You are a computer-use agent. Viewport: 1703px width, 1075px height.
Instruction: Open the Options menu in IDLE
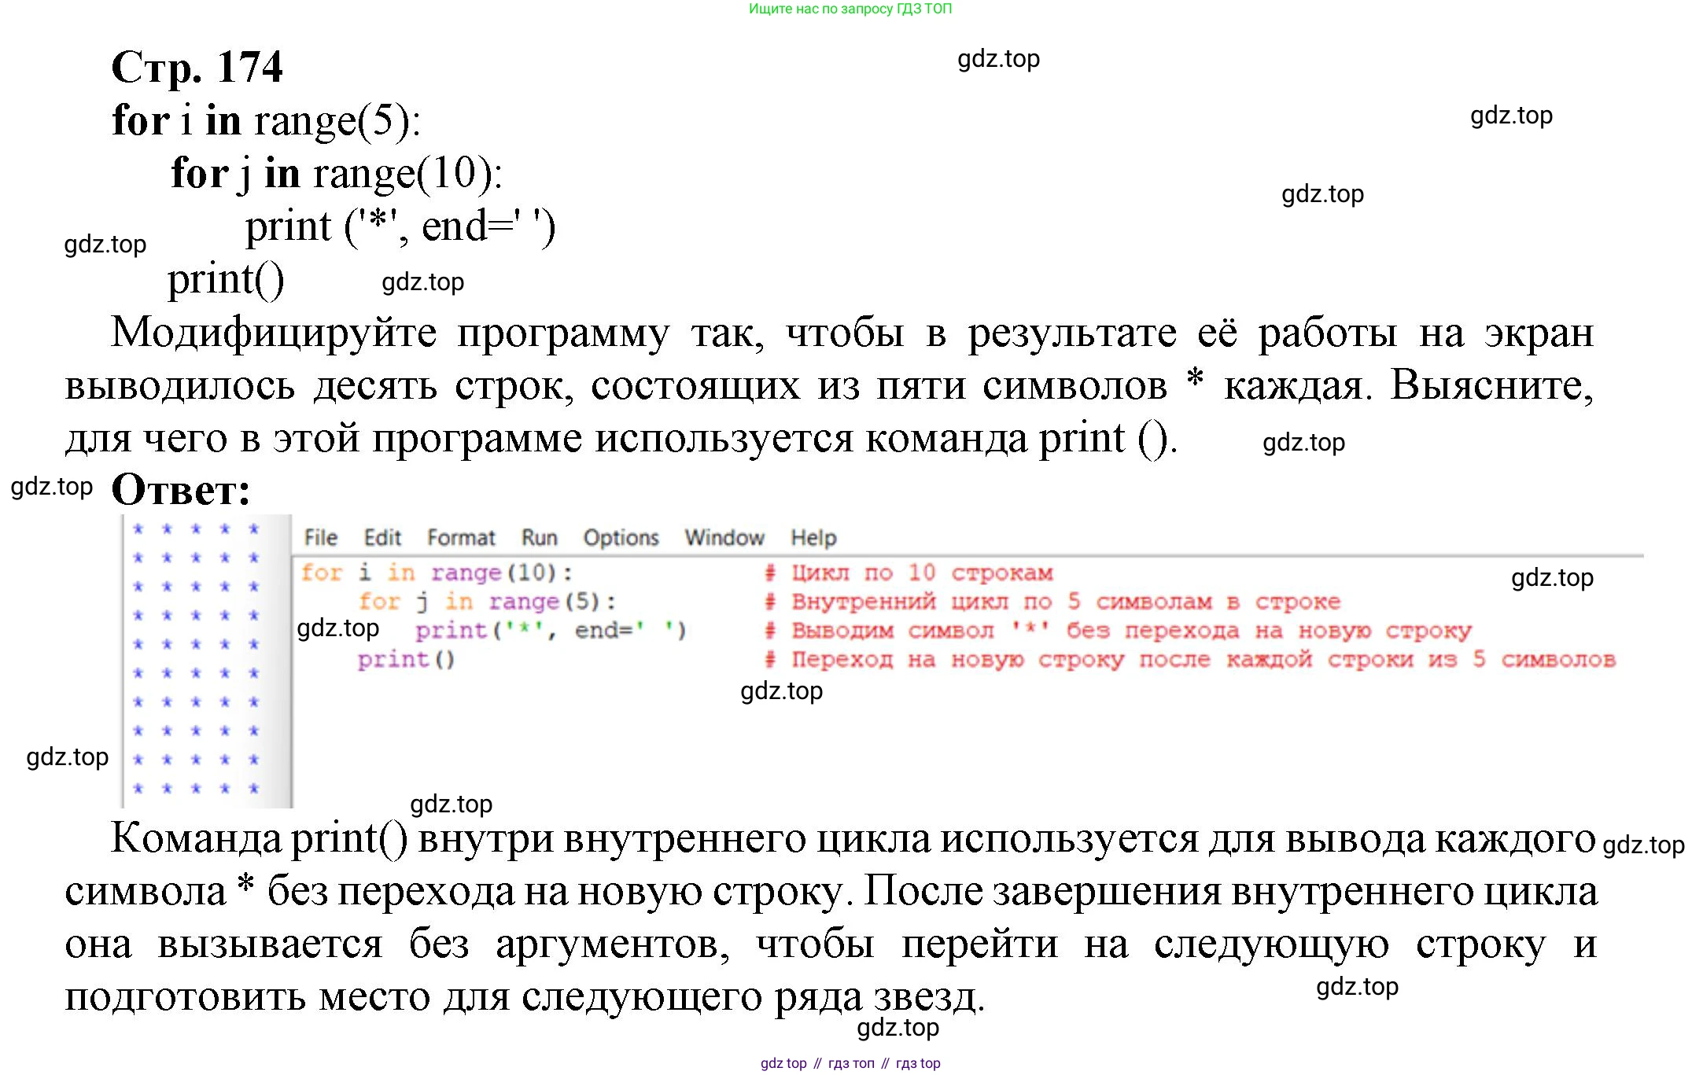[x=621, y=538]
